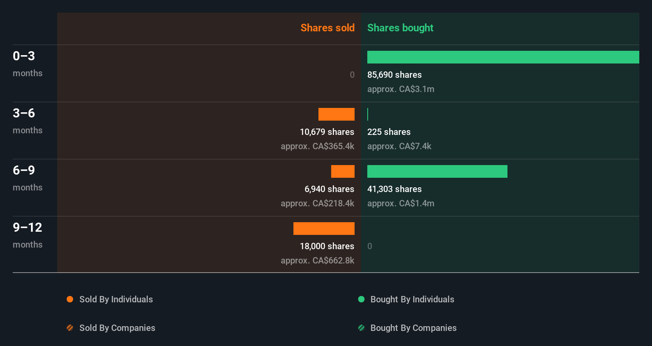Click the orange 9–12 months sold bar
652x346 pixels.
pyautogui.click(x=324, y=229)
